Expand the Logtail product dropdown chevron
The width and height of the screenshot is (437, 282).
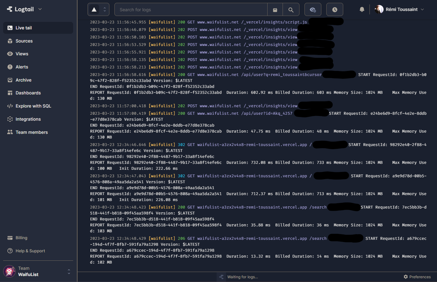click(x=40, y=9)
